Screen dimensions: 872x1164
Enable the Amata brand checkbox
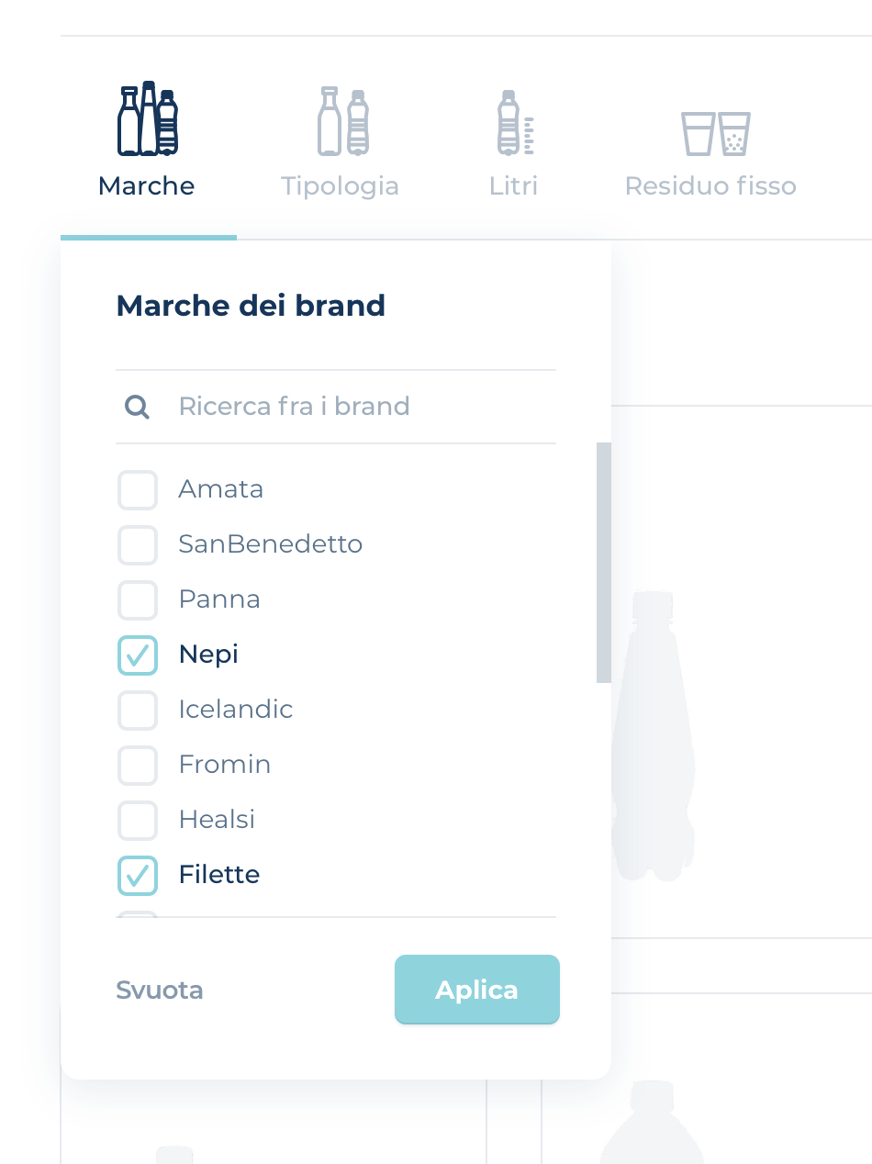(138, 489)
